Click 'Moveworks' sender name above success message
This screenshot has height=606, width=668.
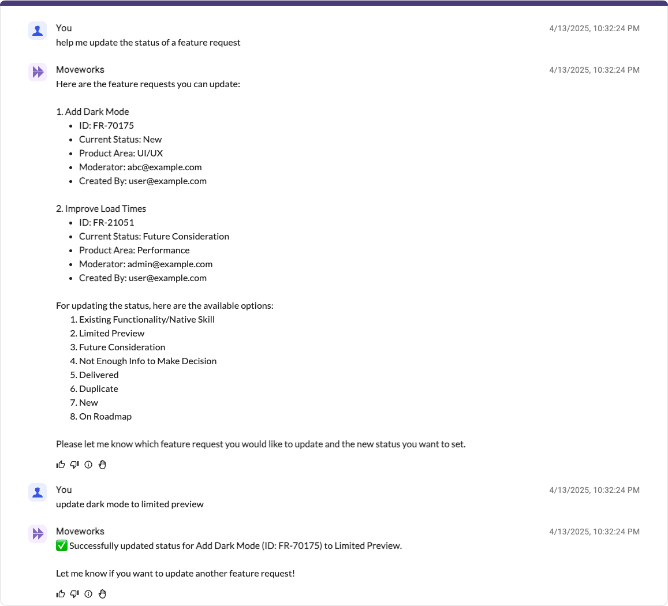pyautogui.click(x=80, y=531)
